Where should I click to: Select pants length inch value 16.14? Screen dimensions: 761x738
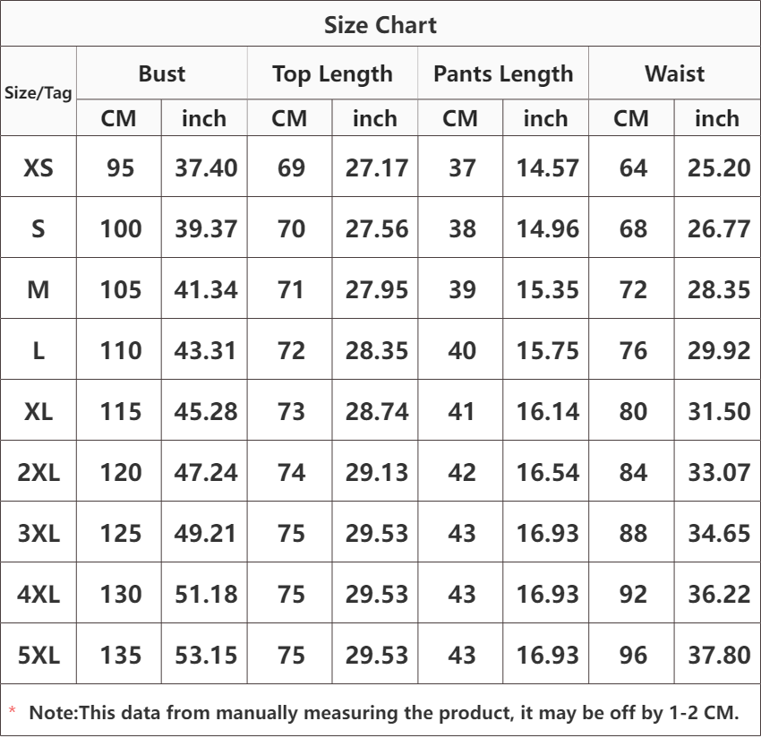pyautogui.click(x=547, y=412)
